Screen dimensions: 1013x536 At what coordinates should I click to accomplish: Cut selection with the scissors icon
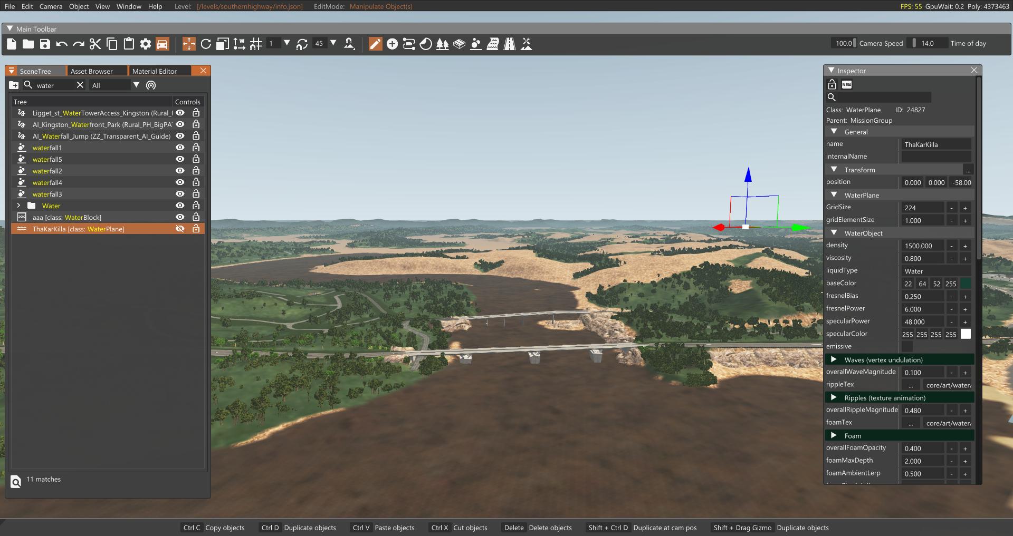pos(95,44)
